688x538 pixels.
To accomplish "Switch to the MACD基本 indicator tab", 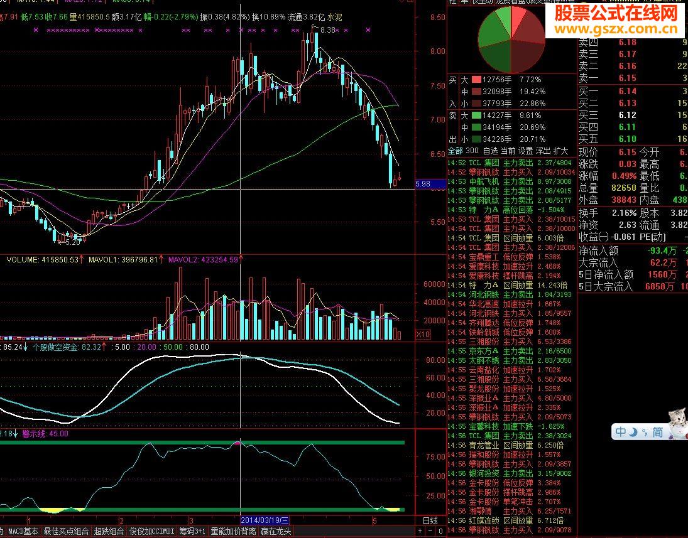I will pyautogui.click(x=23, y=531).
